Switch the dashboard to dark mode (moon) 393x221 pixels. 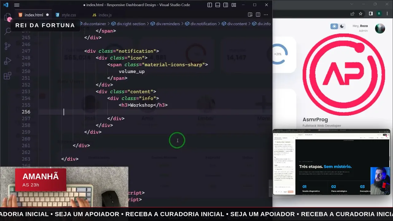click(342, 26)
